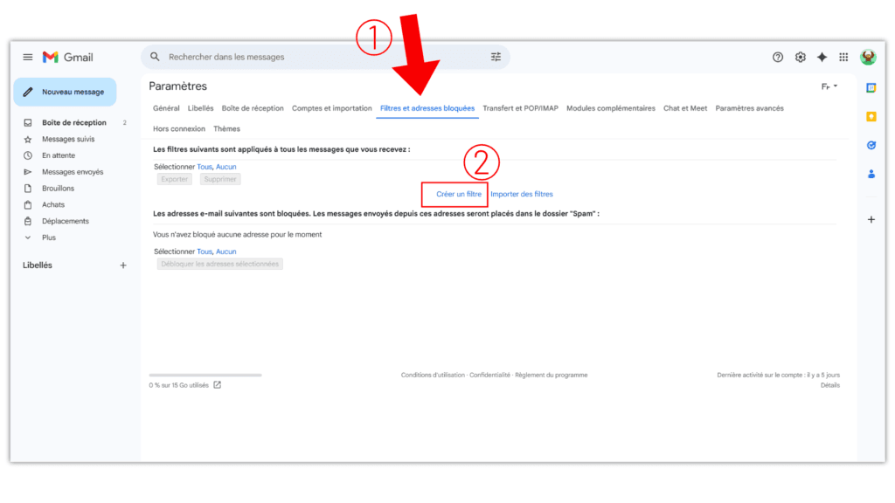895x503 pixels.
Task: Open the Fr input language dropdown
Action: click(829, 86)
